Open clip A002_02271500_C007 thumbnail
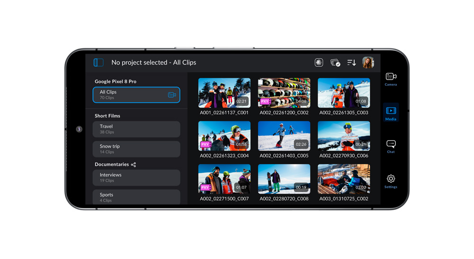474x259 pixels. click(224, 179)
